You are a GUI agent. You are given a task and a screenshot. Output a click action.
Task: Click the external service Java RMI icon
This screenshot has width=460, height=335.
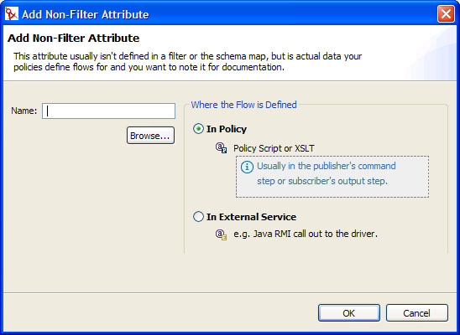click(222, 234)
